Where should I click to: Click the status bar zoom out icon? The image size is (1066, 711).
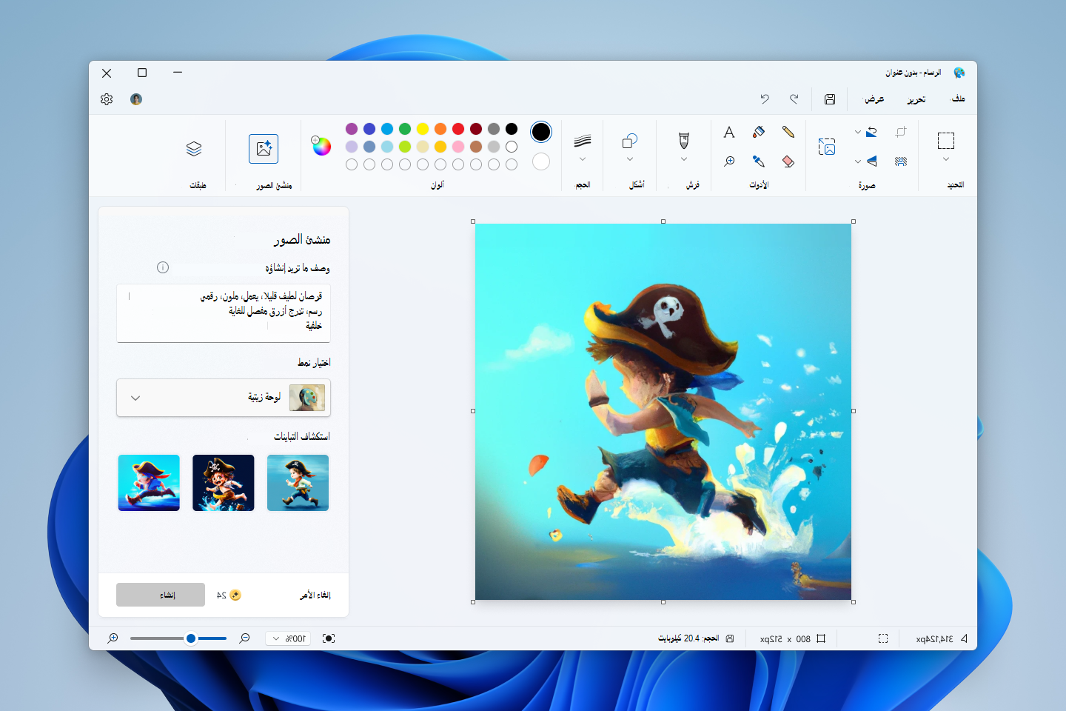click(x=244, y=638)
